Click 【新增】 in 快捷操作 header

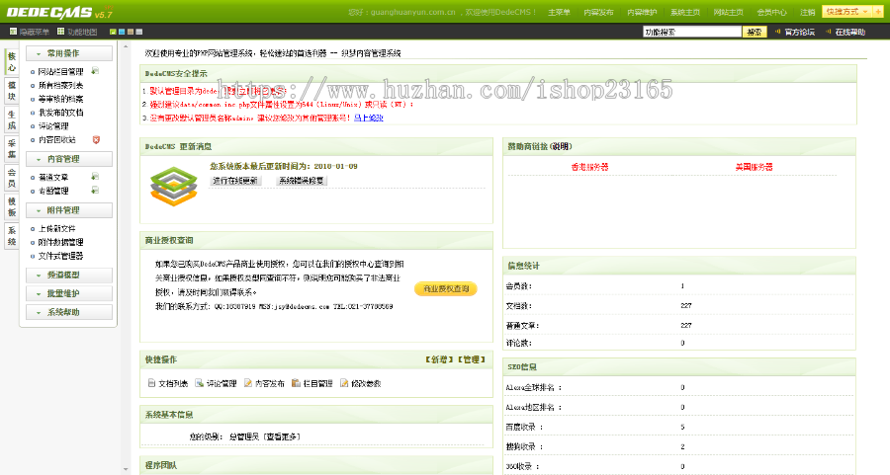(x=439, y=359)
